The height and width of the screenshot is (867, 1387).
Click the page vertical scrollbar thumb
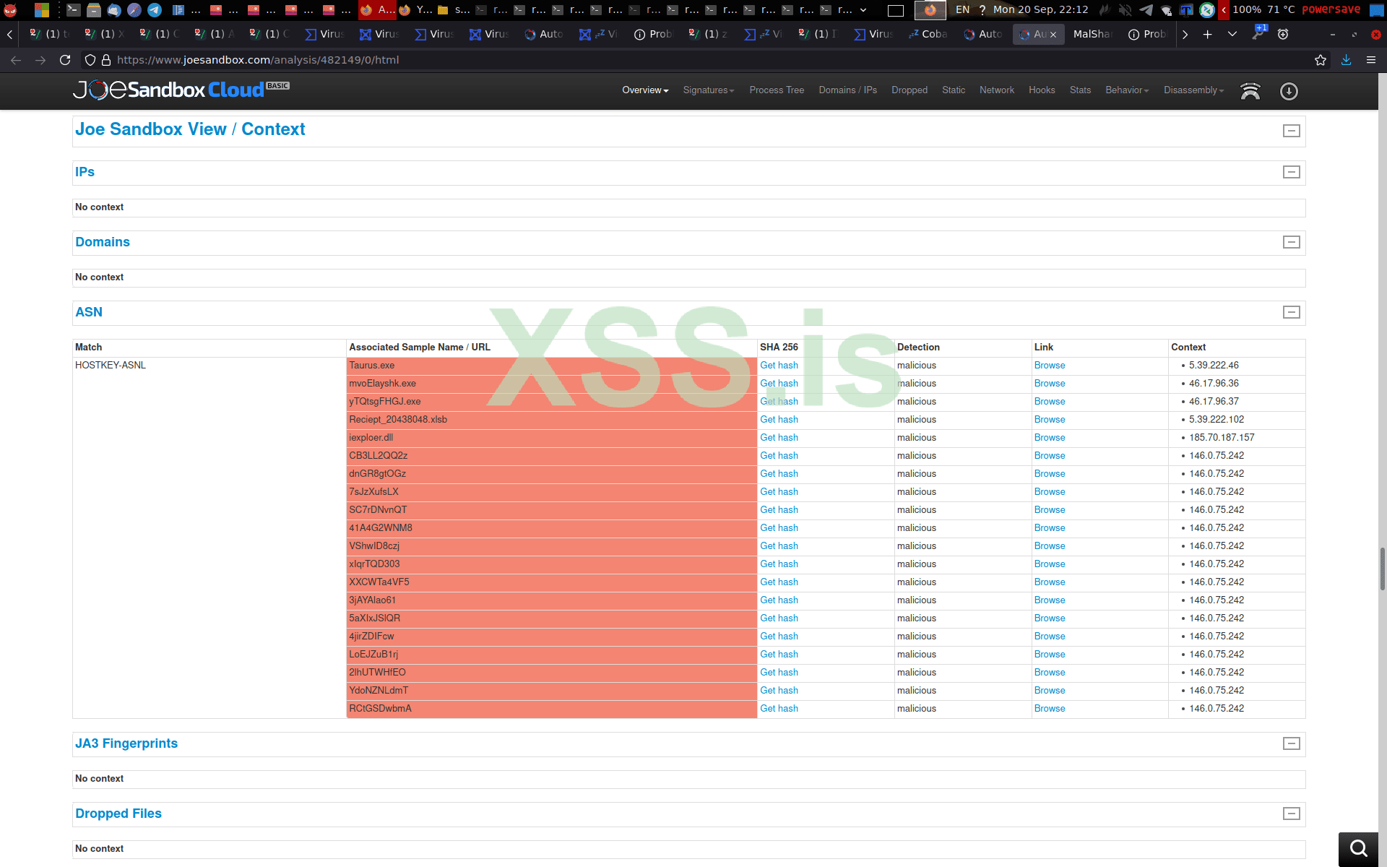(x=1382, y=569)
